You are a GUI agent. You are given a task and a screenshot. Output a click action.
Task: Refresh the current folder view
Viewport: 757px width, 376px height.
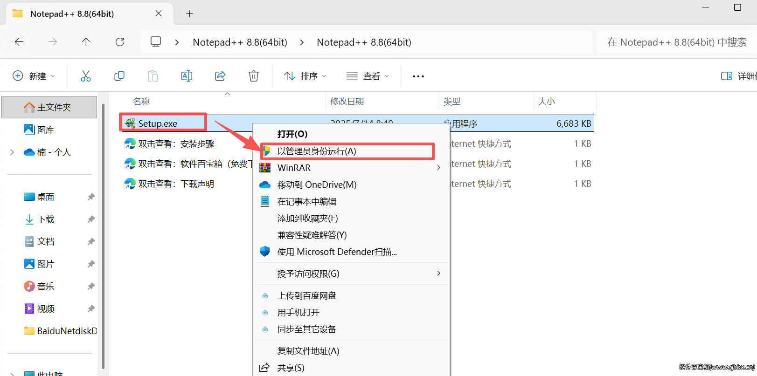120,42
